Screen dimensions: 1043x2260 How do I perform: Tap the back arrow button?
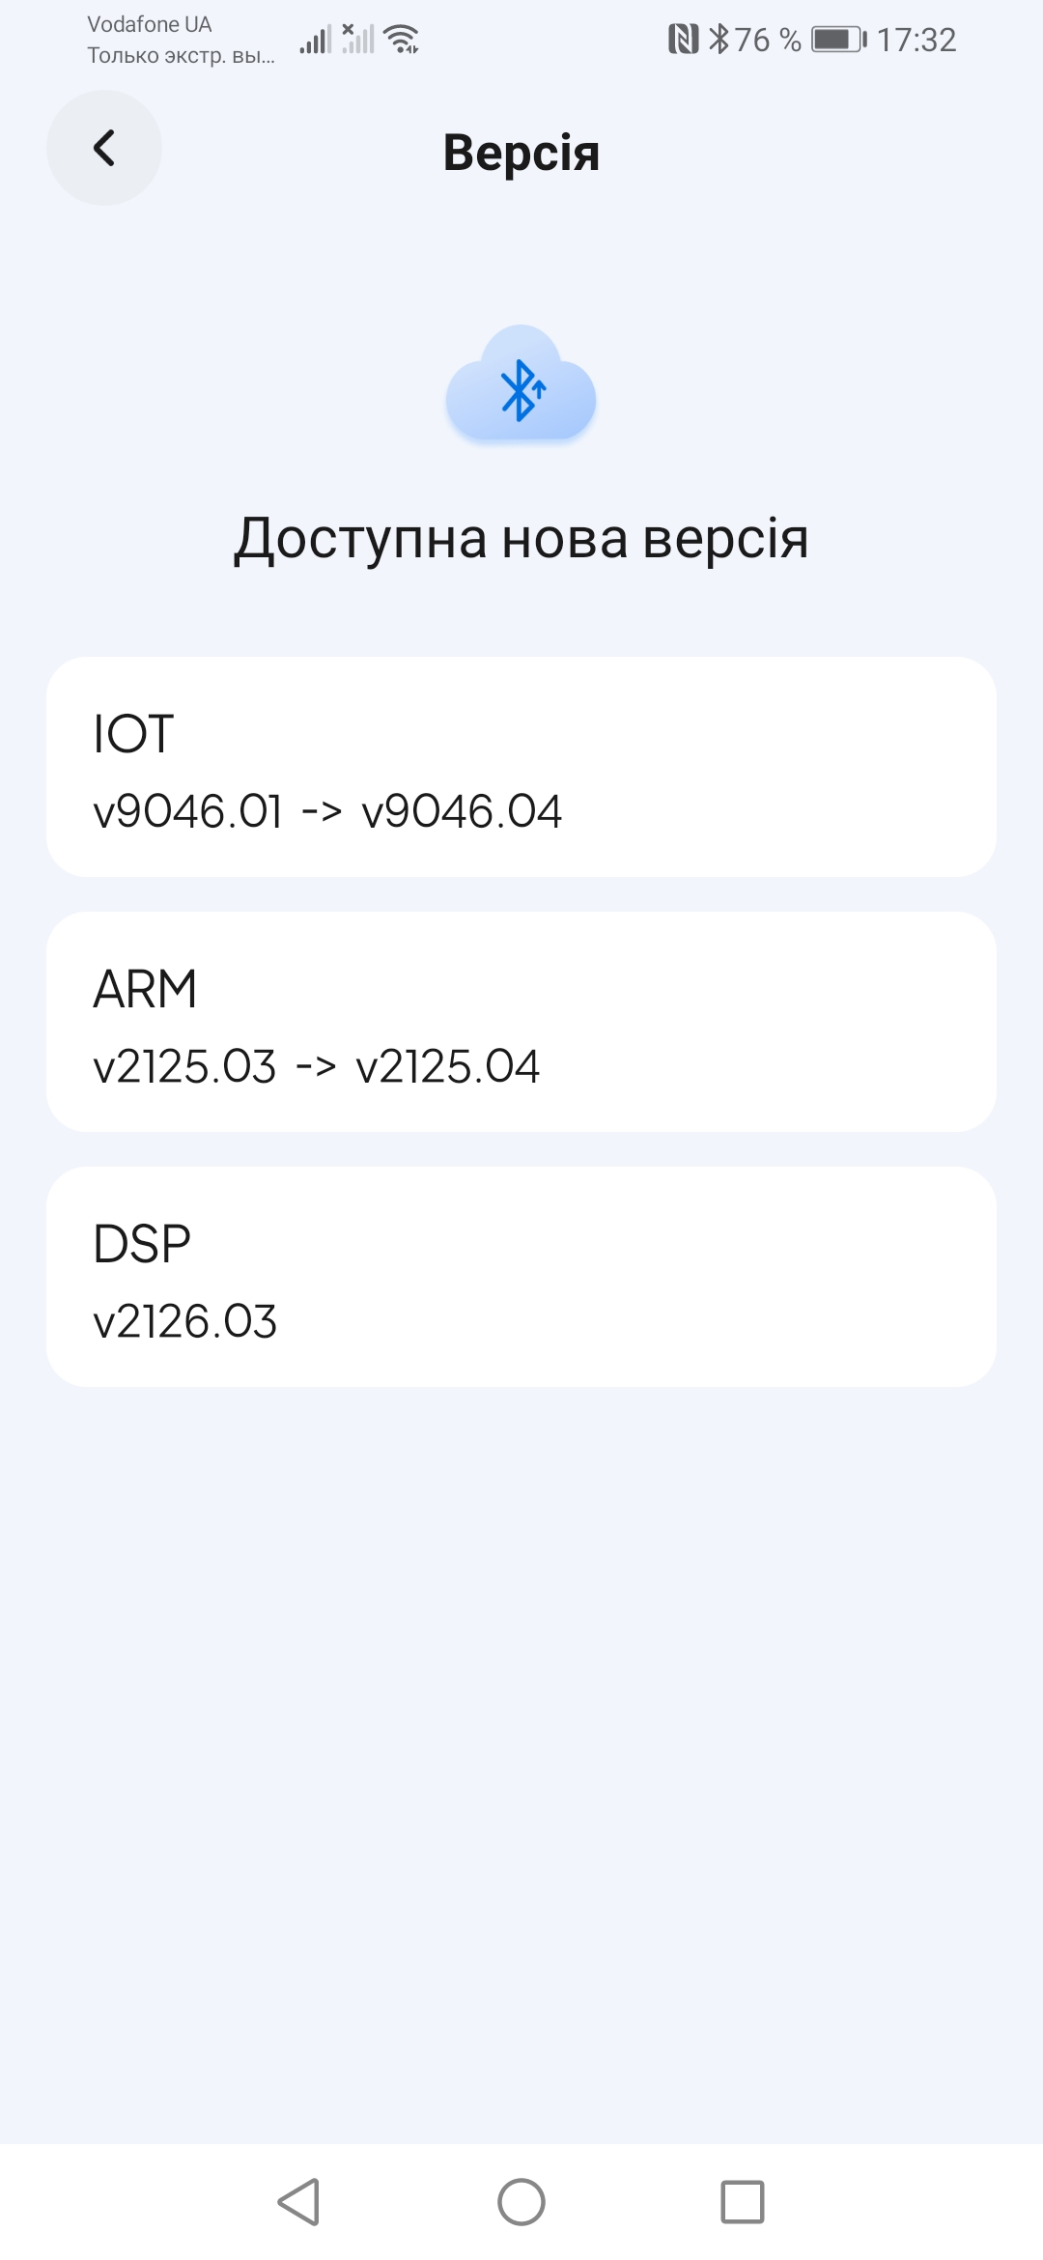[104, 148]
